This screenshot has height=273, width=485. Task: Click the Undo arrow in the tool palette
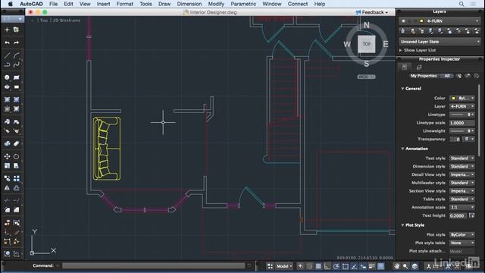7,42
